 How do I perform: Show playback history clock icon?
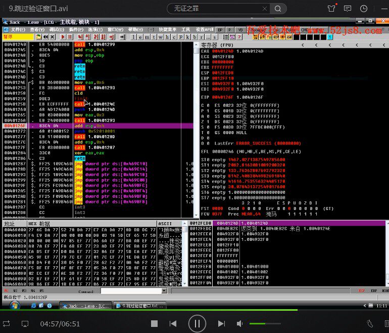coord(363,8)
